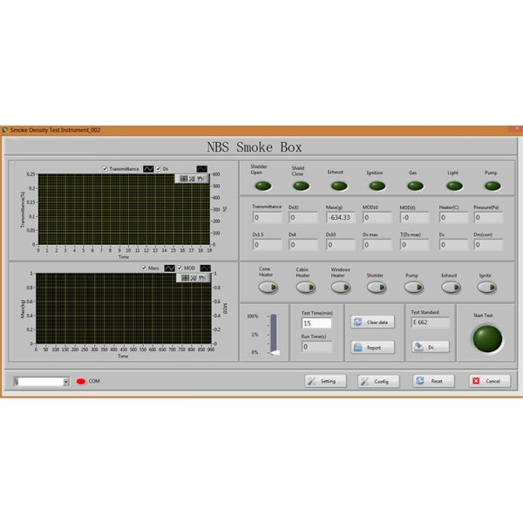Click the light percentage vertical slider
The height and width of the screenshot is (523, 523).
point(275,335)
